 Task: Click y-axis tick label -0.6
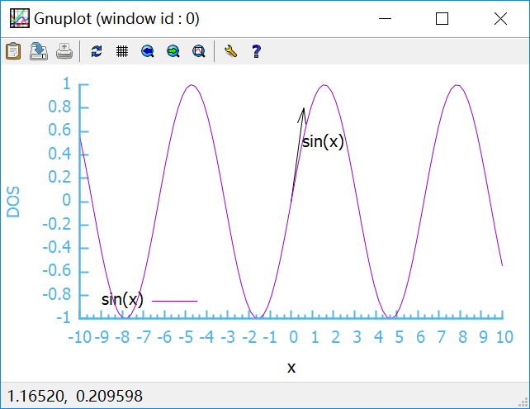tap(57, 271)
